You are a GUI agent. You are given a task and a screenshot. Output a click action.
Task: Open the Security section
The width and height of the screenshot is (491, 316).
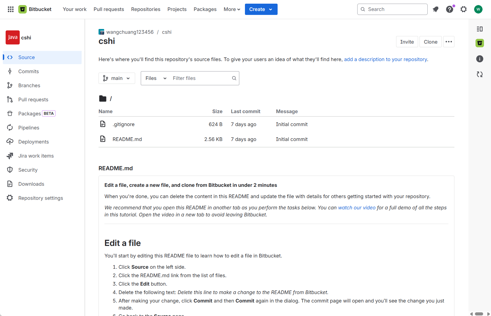tap(28, 170)
